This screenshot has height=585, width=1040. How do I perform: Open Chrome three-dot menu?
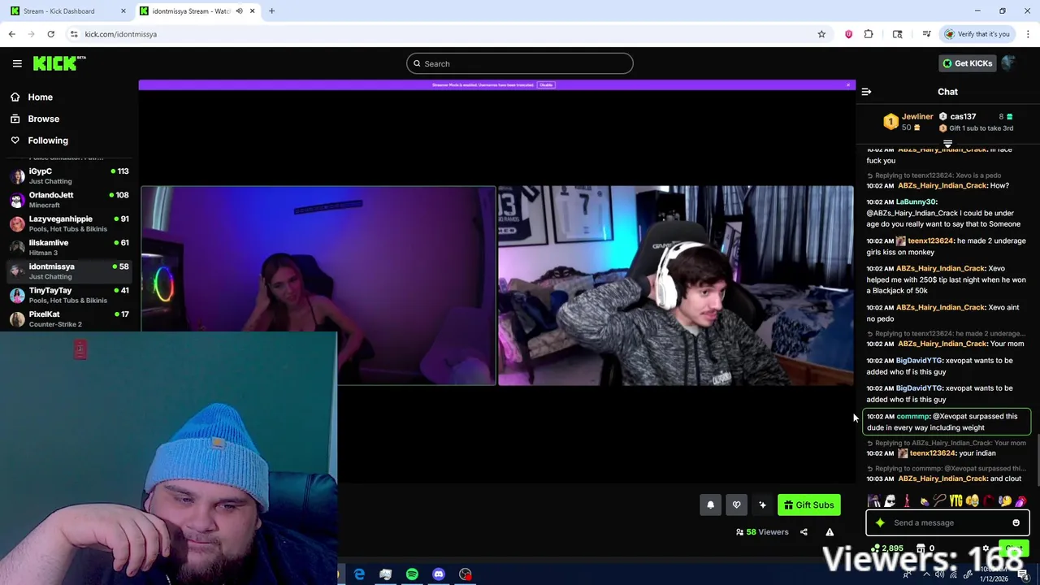1028,34
